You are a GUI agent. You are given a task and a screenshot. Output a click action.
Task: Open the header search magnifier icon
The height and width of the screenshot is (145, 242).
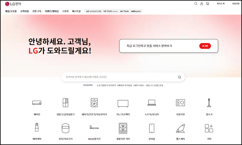tap(196, 4)
